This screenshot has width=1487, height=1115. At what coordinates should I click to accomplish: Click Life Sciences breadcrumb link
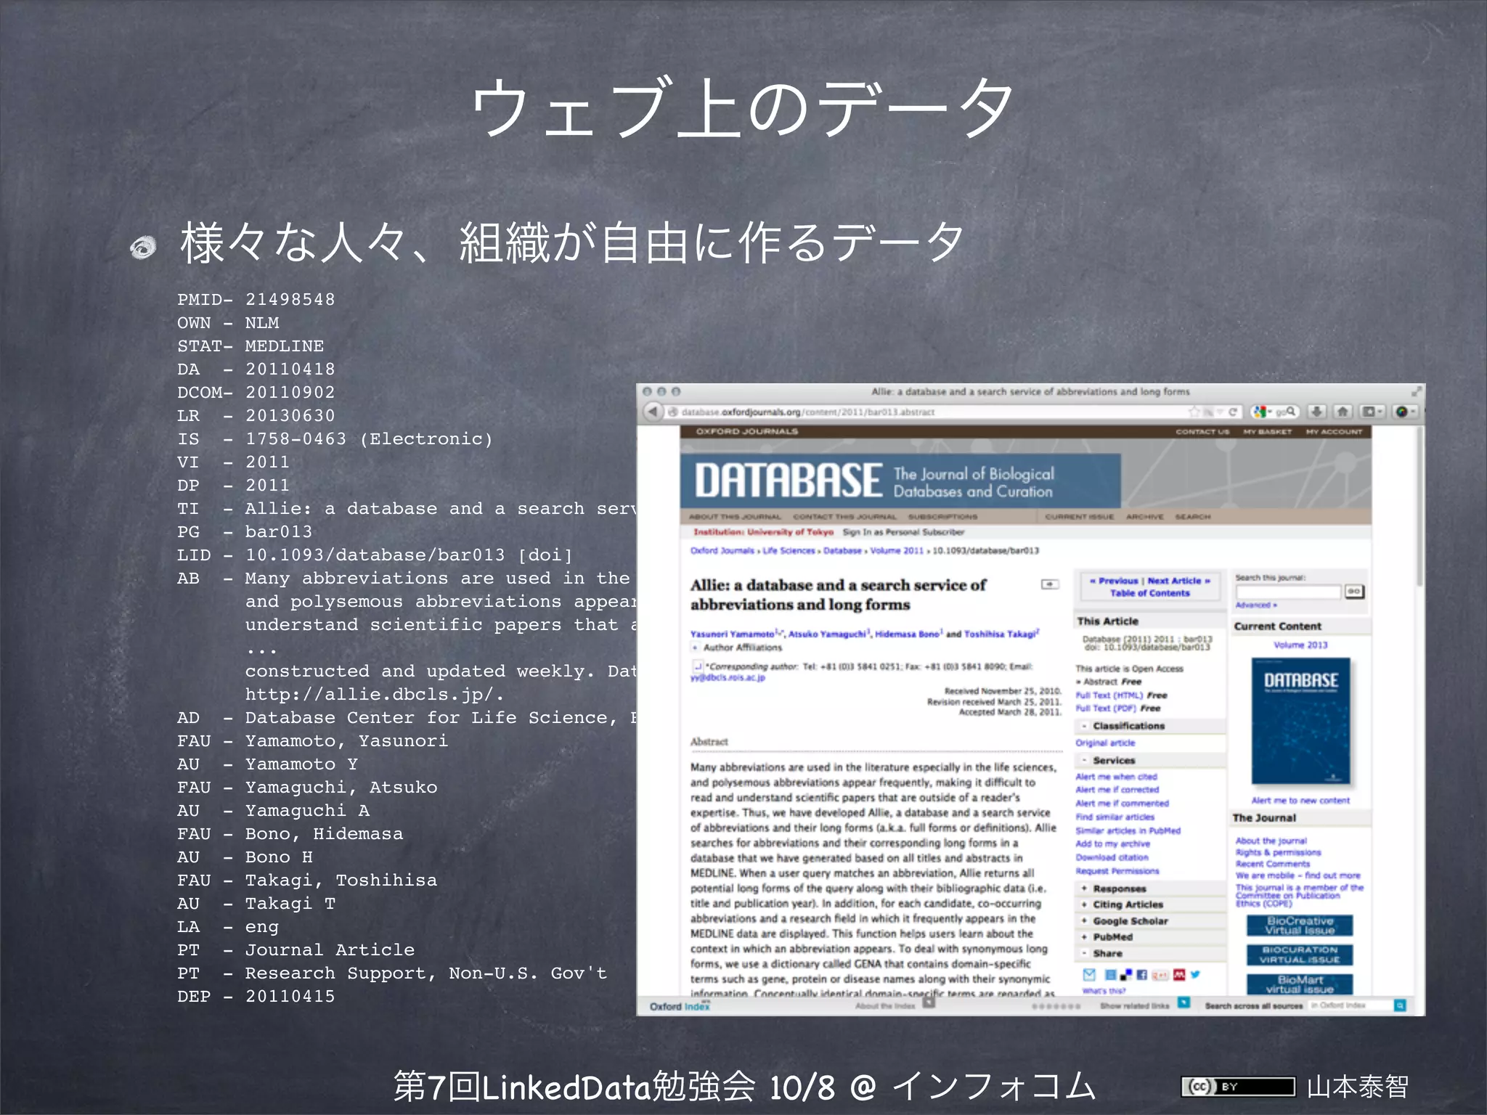click(x=789, y=550)
